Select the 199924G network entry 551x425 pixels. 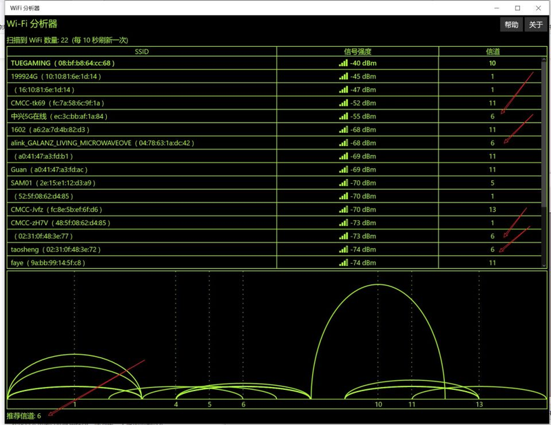(x=56, y=76)
